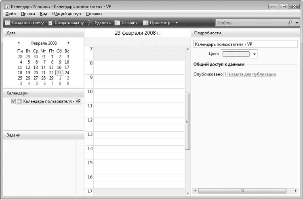Click the details pane horizontal scrollbar thumb
Image resolution: width=303 pixels, height=199 pixels.
pos(242,191)
